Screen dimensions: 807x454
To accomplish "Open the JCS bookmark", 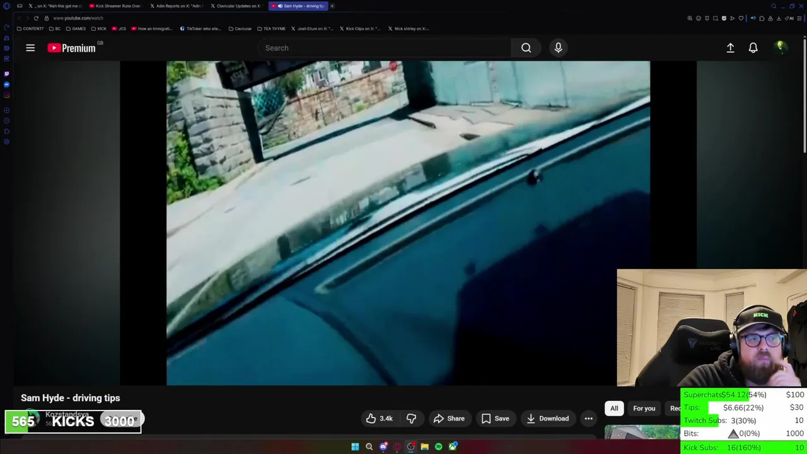I will (119, 28).
